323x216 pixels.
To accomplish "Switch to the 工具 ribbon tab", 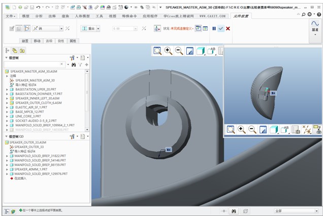I will click(x=99, y=16).
